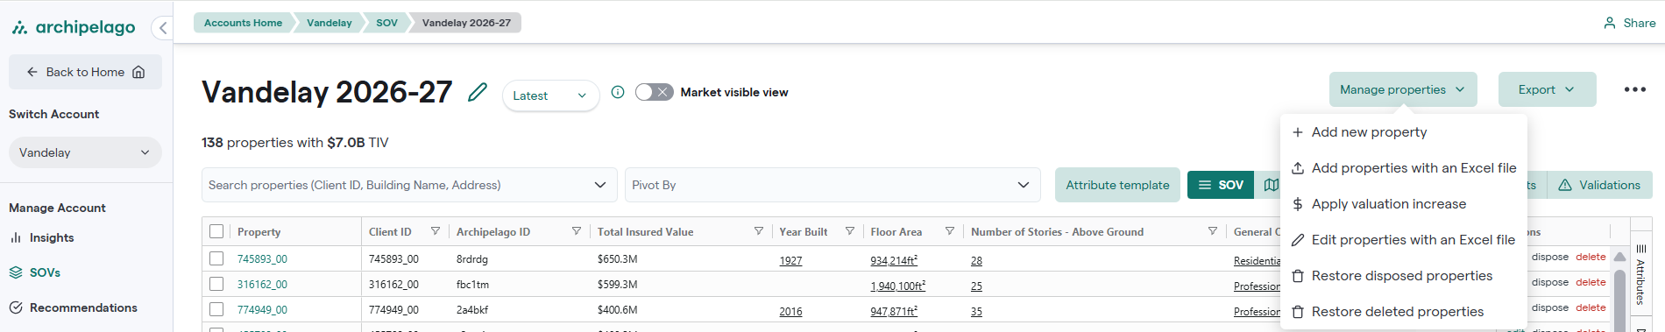Click year built value 2016
This screenshot has height=332, width=1665.
point(790,311)
